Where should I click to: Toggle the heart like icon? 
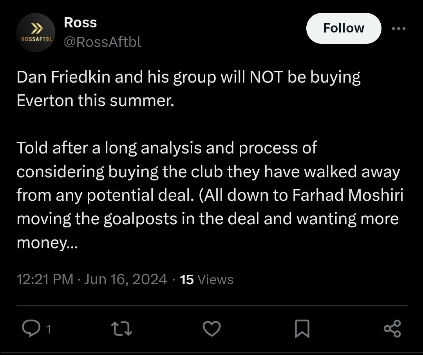(212, 329)
